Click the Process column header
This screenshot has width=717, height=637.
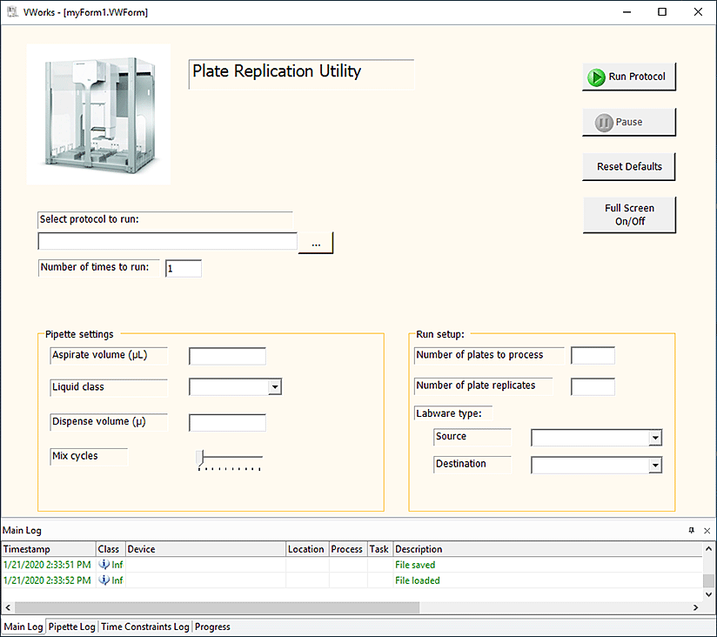tap(348, 549)
